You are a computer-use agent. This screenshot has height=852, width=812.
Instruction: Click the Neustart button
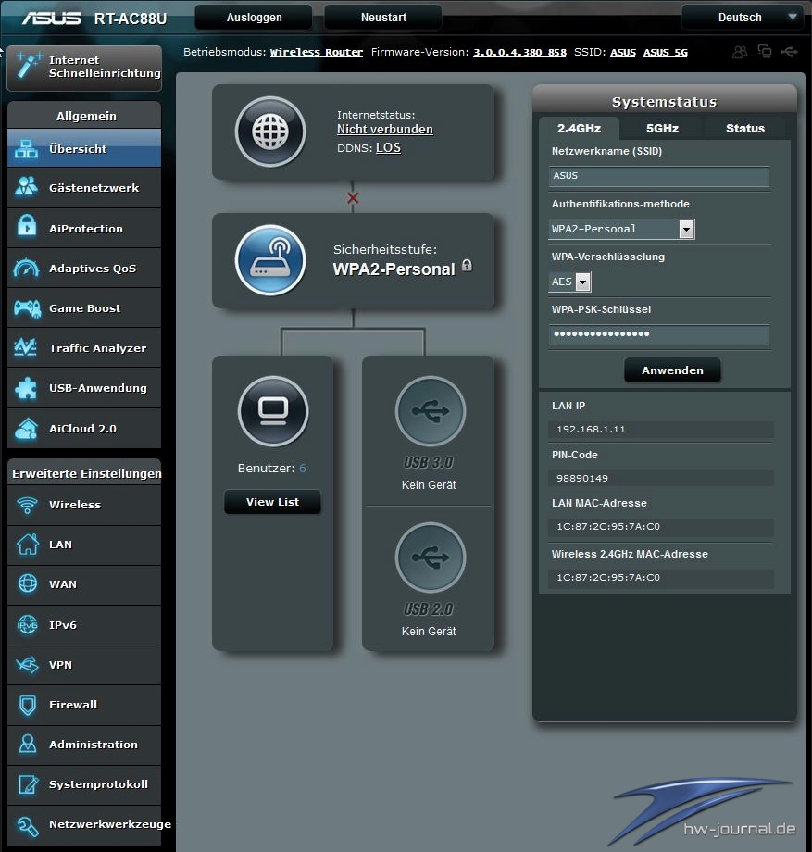tap(383, 18)
